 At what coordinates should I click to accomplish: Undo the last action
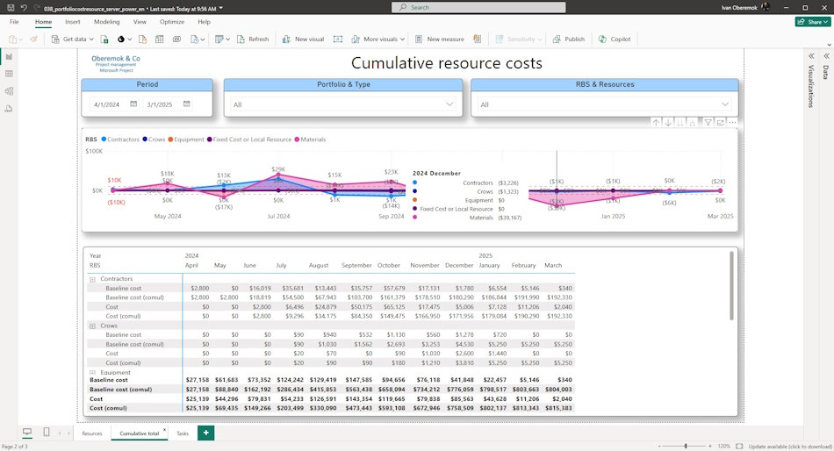[x=24, y=7]
